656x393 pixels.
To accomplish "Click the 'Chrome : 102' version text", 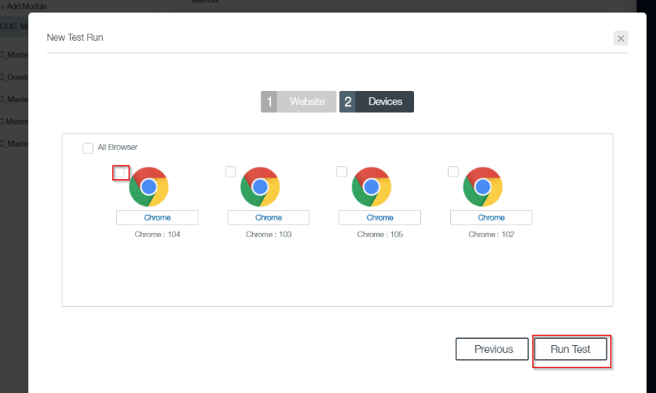I will [x=491, y=235].
